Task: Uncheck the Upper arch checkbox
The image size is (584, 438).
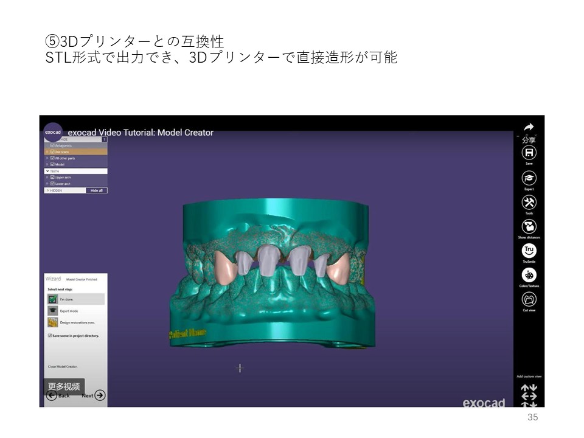Action: tap(52, 177)
